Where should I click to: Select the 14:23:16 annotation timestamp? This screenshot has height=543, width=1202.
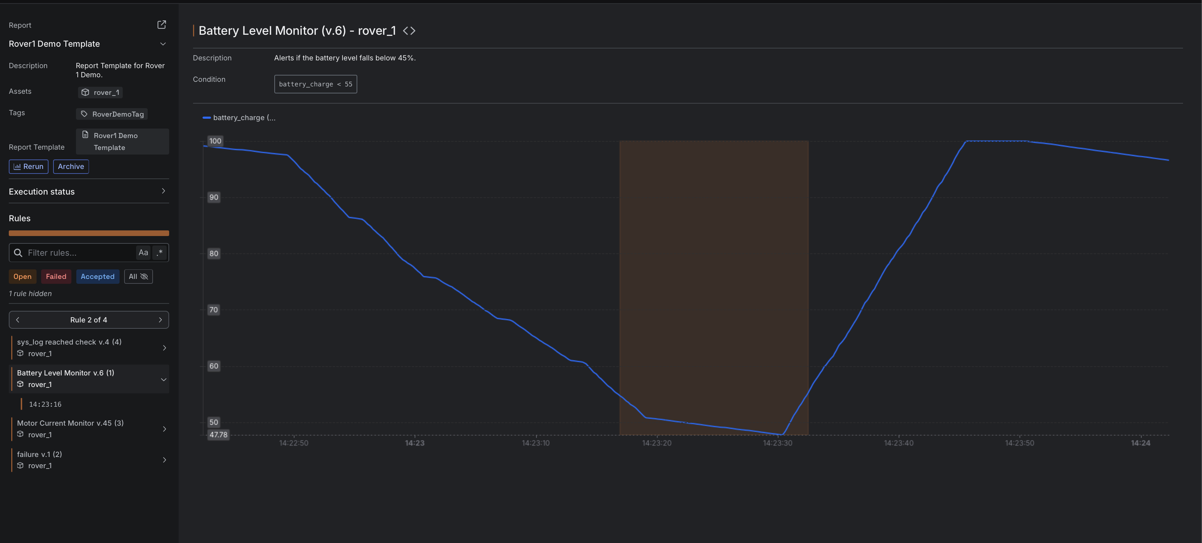pos(45,404)
